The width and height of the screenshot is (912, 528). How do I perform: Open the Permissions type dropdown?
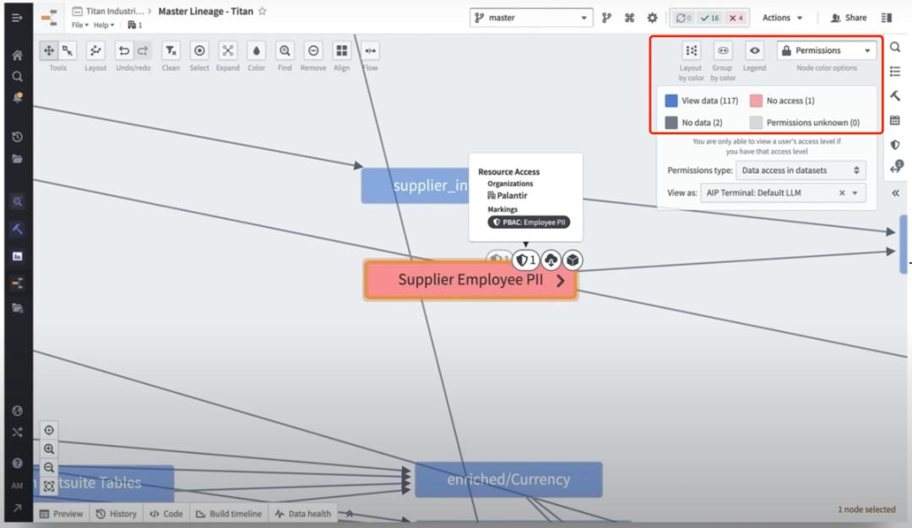(801, 170)
